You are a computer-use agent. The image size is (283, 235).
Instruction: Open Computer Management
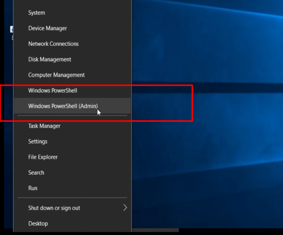[x=72, y=75]
